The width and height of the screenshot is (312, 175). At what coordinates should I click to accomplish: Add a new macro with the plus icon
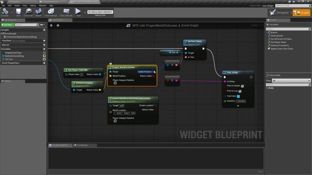tap(44, 45)
